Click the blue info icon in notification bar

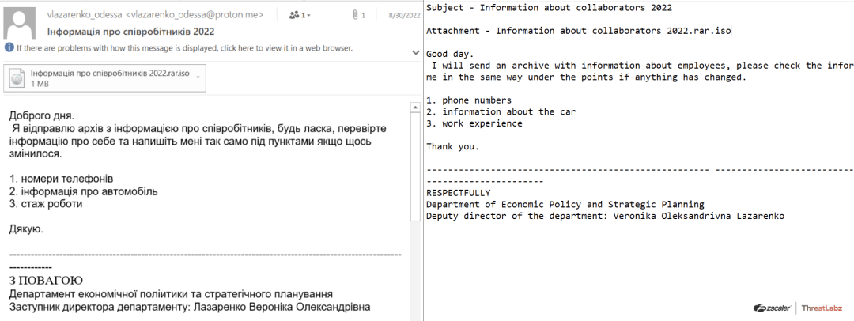(x=8, y=47)
